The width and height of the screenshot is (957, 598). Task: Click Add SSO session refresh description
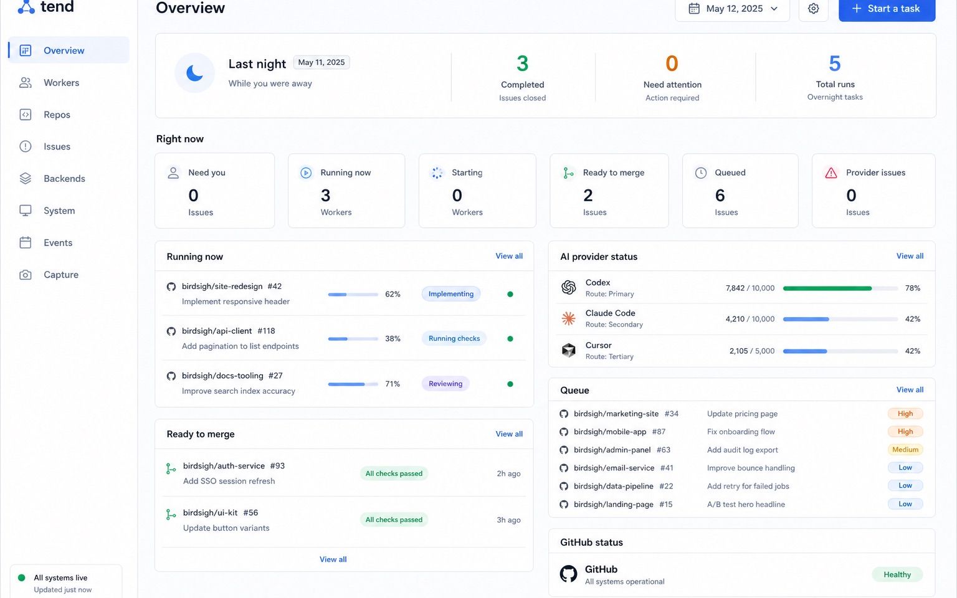click(229, 481)
